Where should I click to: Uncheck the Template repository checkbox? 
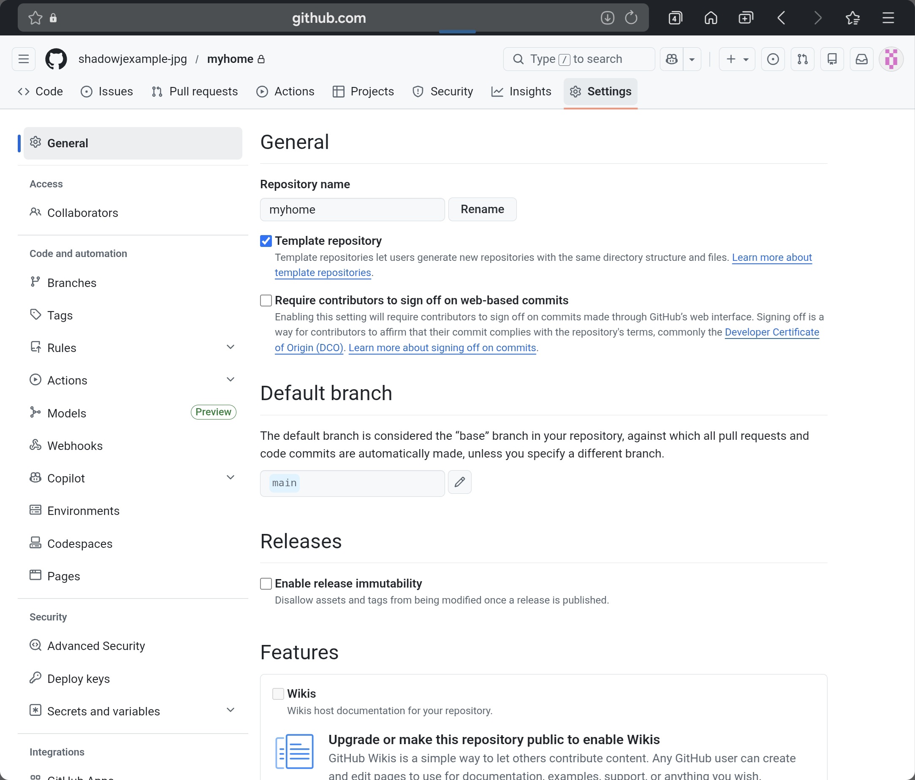click(x=266, y=241)
